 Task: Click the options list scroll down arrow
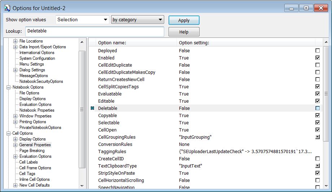point(326,186)
